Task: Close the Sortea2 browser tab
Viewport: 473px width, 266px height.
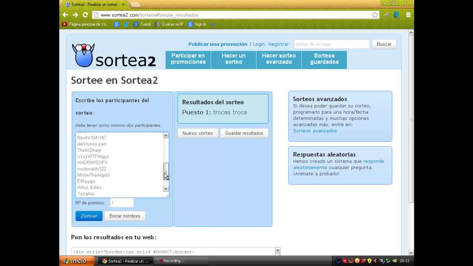Action: tap(123, 4)
